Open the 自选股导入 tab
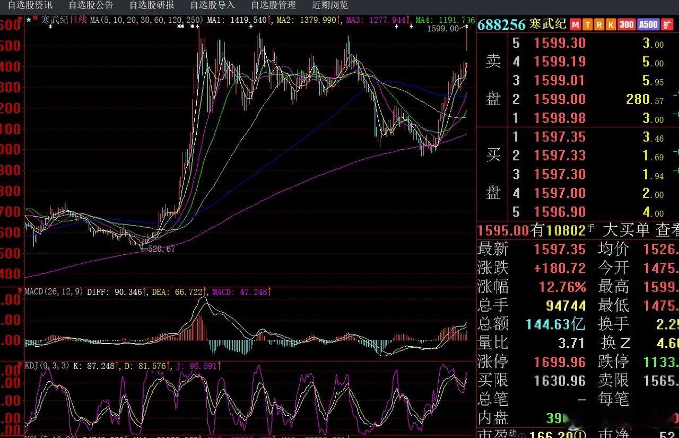The height and width of the screenshot is (438, 679). (x=213, y=5)
